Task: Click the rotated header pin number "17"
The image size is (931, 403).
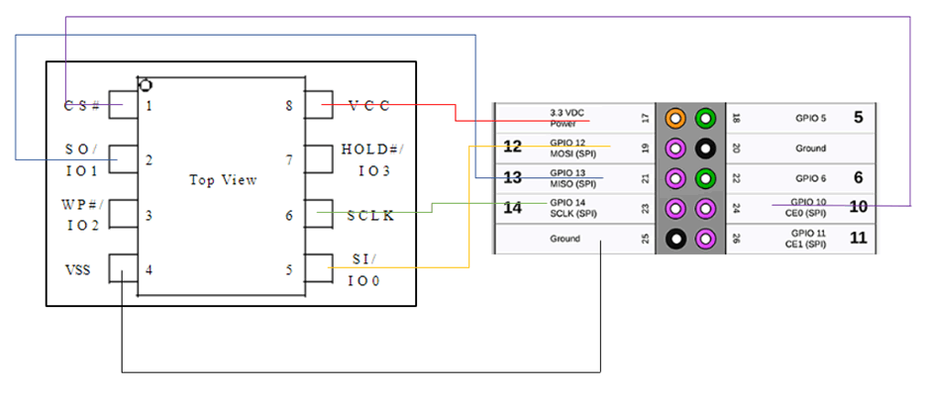Action: point(646,118)
